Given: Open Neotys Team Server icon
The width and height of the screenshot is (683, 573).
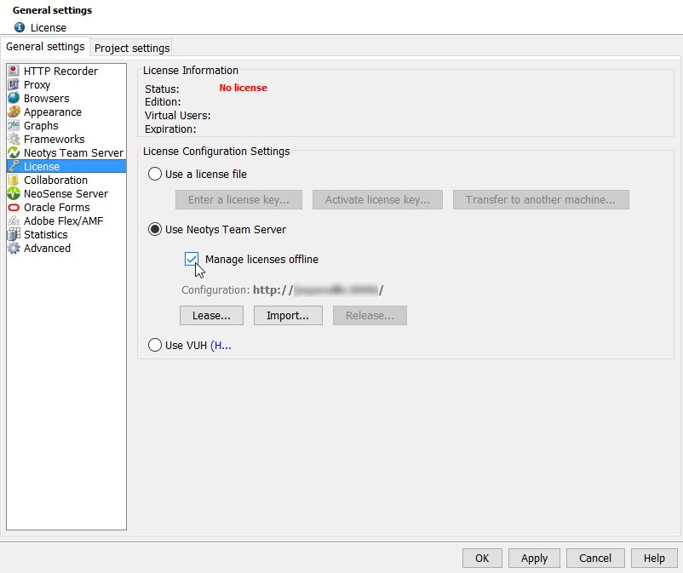Looking at the screenshot, I should [14, 153].
